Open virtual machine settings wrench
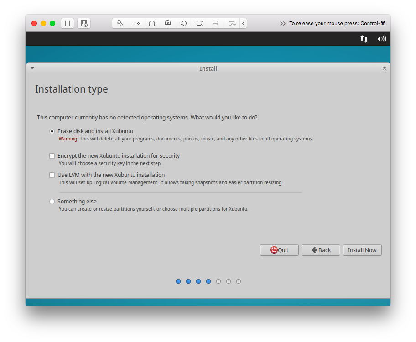This screenshot has height=342, width=416. click(120, 23)
